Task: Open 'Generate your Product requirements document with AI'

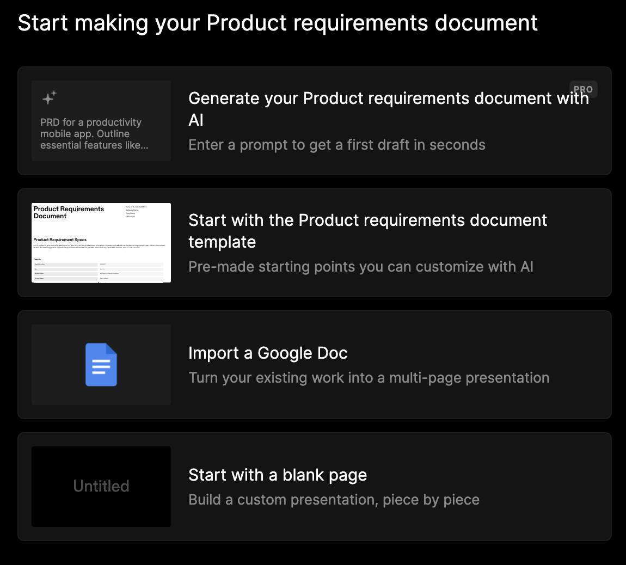Action: click(388, 108)
